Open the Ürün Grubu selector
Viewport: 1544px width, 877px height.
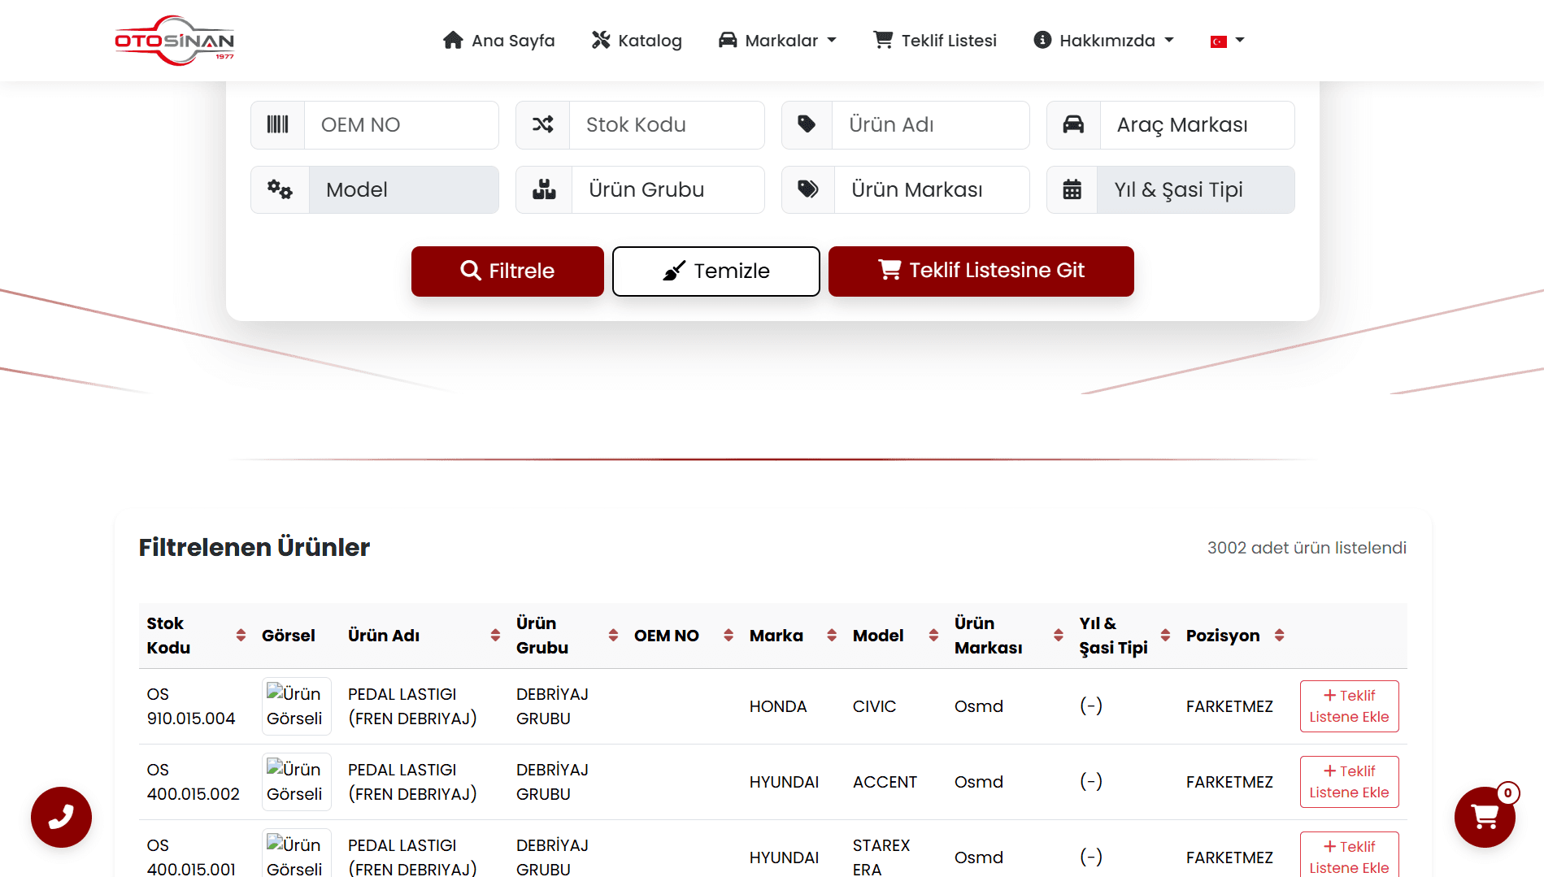point(668,190)
